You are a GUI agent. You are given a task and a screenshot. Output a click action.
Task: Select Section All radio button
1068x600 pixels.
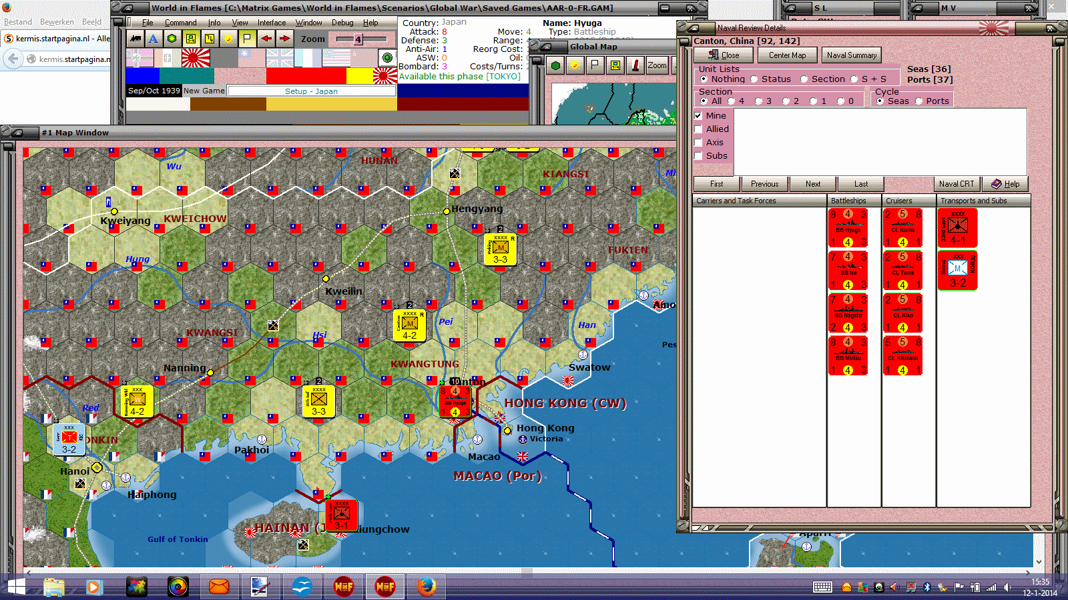tap(704, 101)
